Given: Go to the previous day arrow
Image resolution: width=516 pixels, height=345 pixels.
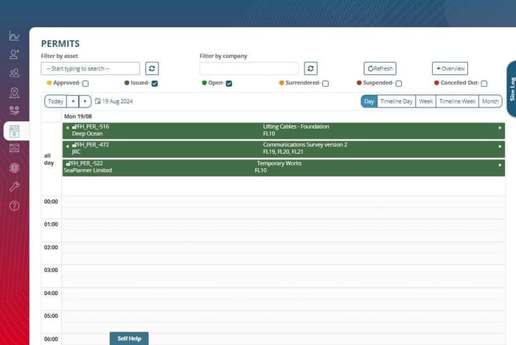Looking at the screenshot, I should pyautogui.click(x=73, y=101).
